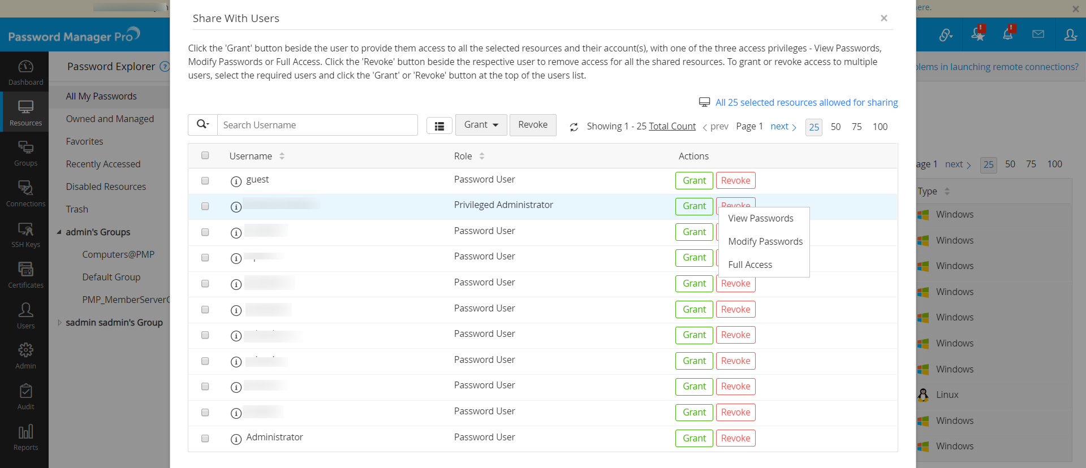Tick the checkbox for guest user
The image size is (1086, 468).
[x=205, y=181]
